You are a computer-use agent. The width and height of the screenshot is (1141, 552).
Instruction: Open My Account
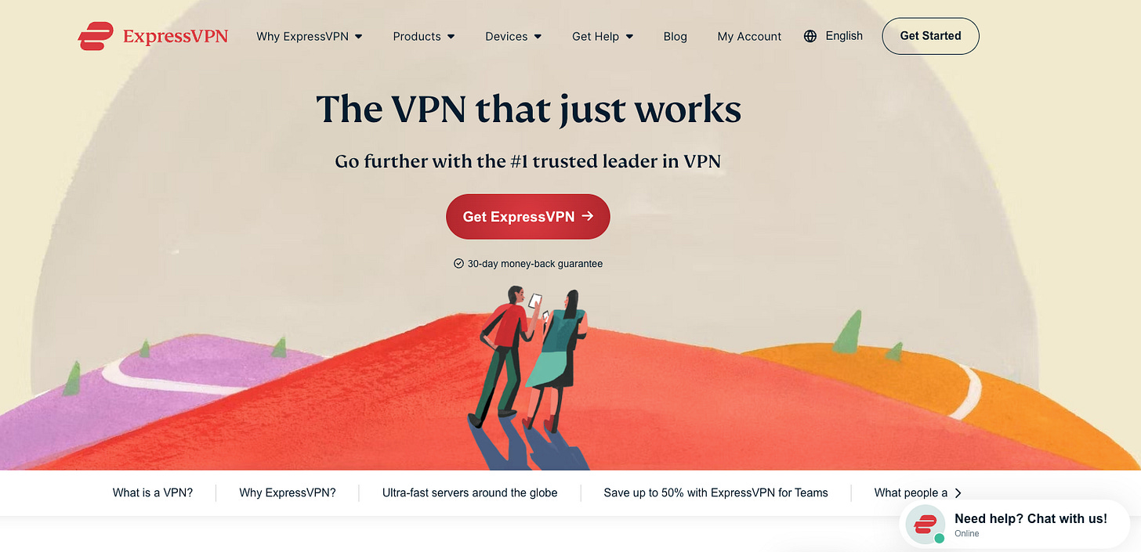pos(749,36)
